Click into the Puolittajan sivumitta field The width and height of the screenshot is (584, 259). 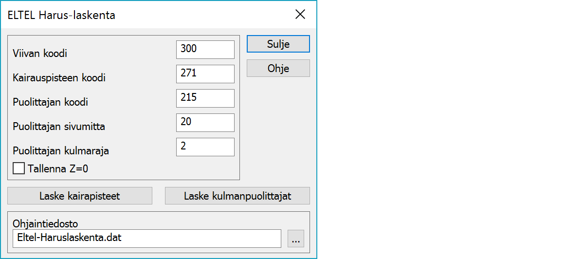[x=205, y=122]
